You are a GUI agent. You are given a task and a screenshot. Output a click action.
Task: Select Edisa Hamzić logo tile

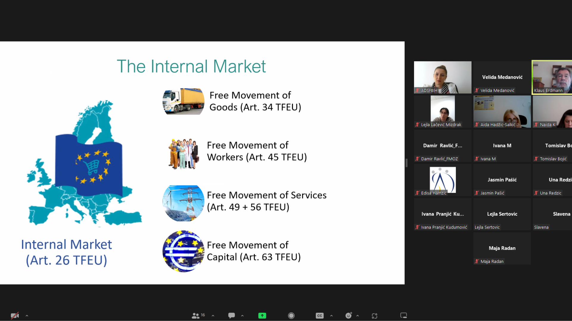click(x=443, y=180)
